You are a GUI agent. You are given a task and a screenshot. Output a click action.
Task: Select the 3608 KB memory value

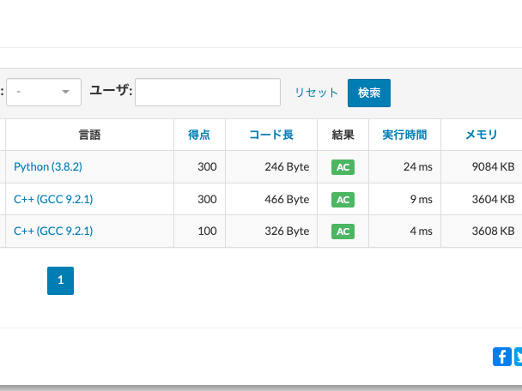click(493, 231)
